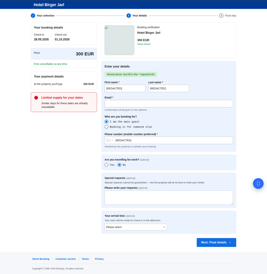Image resolution: width=267 pixels, height=274 pixels.
Task: Click the check-out date 01.10.2026
Action: click(x=62, y=39)
